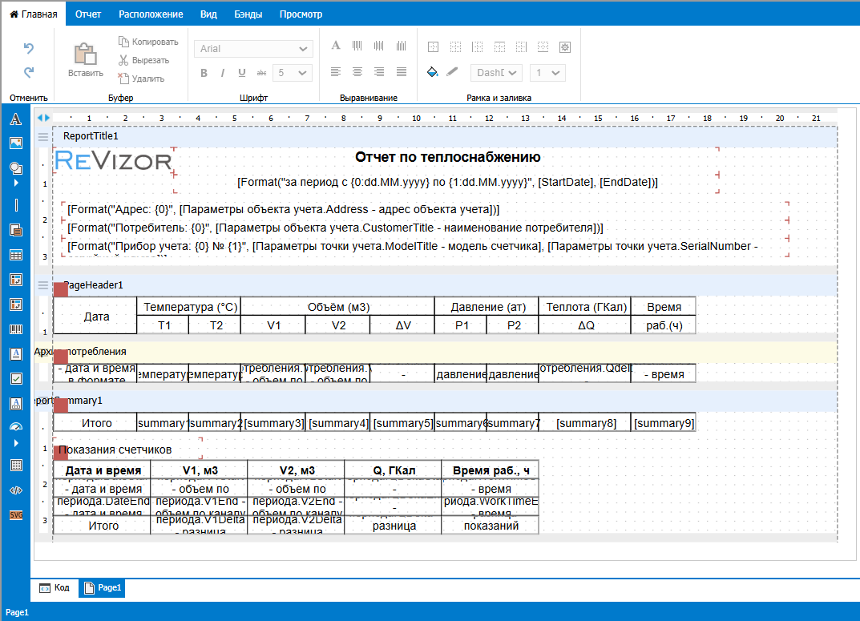Screen dimensions: 860x621
Task: Toggle italic formatting
Action: (222, 73)
